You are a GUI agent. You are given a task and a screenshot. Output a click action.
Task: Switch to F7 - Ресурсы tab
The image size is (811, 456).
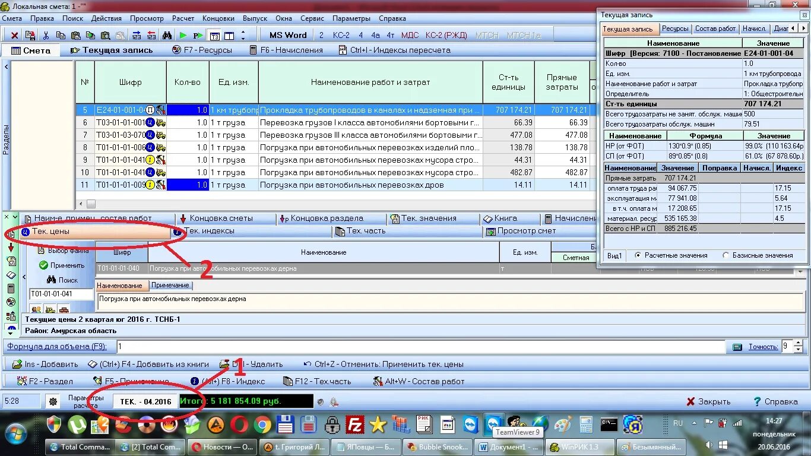pos(202,50)
